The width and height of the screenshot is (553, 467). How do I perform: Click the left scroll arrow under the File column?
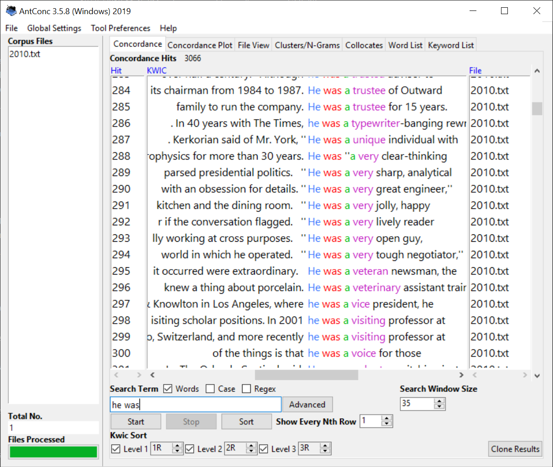coord(475,375)
